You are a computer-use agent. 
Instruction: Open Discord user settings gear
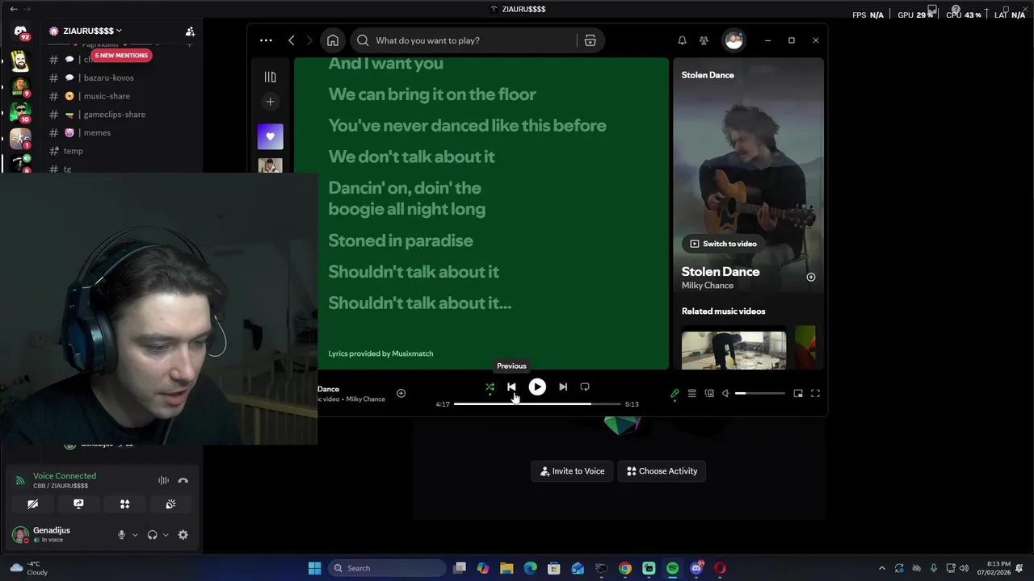(x=183, y=535)
